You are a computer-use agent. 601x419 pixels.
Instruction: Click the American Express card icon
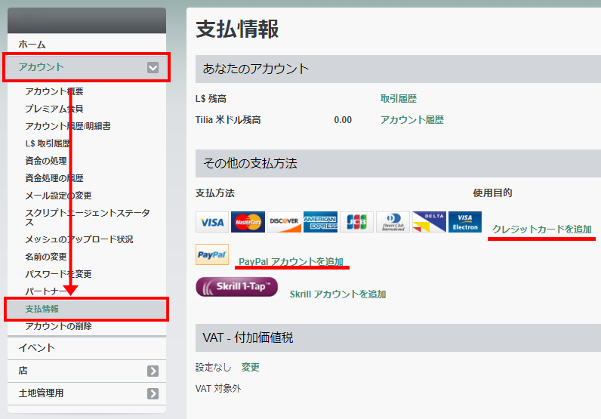point(320,222)
